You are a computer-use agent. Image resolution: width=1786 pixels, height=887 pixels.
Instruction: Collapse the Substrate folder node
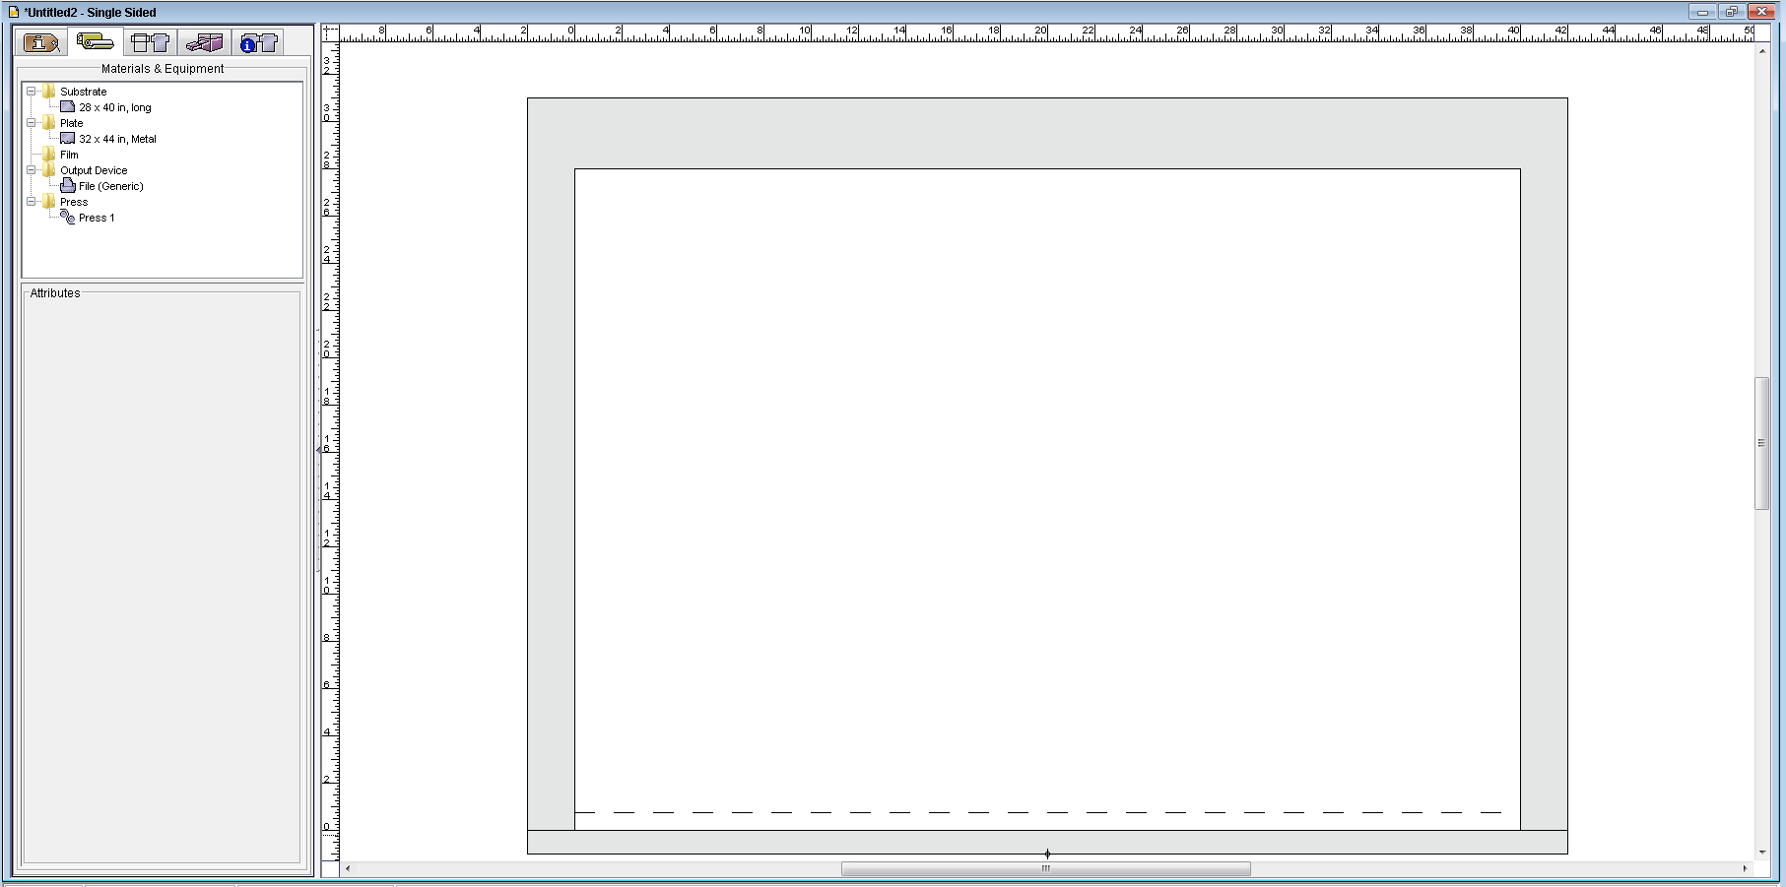pyautogui.click(x=32, y=92)
